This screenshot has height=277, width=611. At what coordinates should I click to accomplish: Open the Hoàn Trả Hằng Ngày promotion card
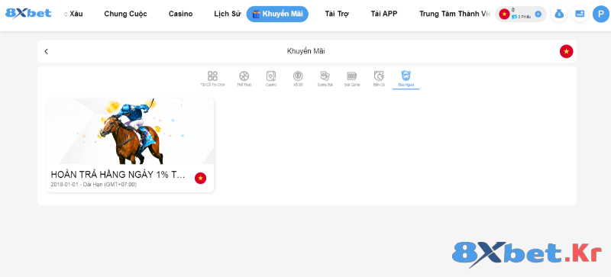pos(130,145)
